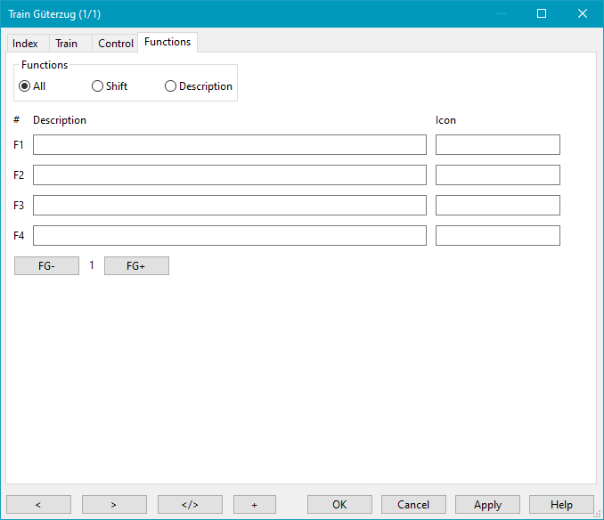Screen dimensions: 604x520
Task: Go to previous train with < button
Action: coord(38,505)
